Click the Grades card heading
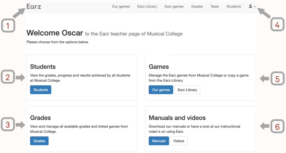Screen dimensions: 286x153 pyautogui.click(x=40, y=118)
